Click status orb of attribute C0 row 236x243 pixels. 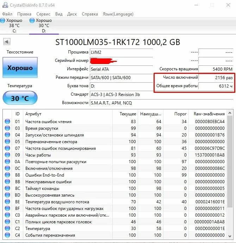(7, 215)
